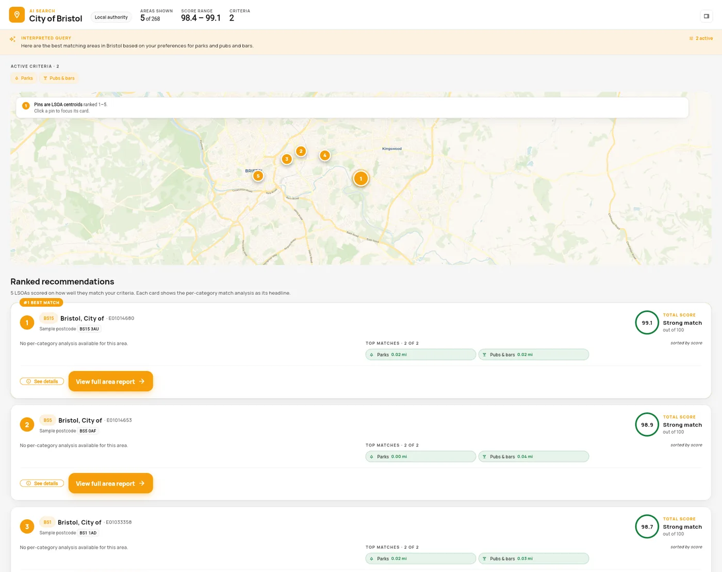
Task: Click Parks 0.00 mi match chip
Action: coord(420,457)
